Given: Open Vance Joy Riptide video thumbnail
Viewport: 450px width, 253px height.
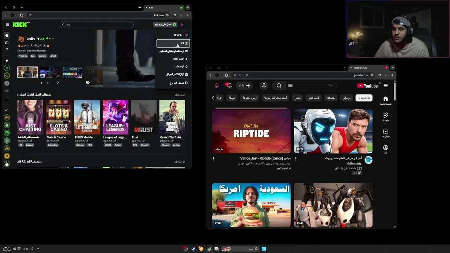Looking at the screenshot, I should point(251,131).
